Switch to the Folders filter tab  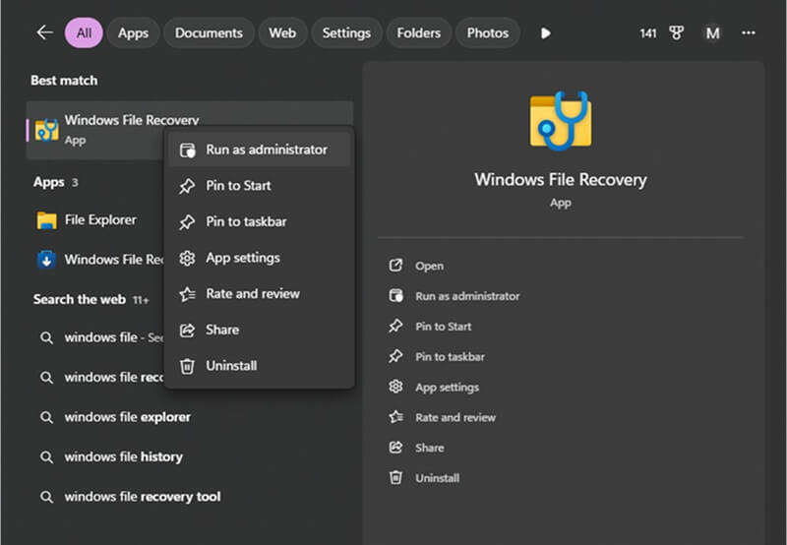[x=419, y=33]
